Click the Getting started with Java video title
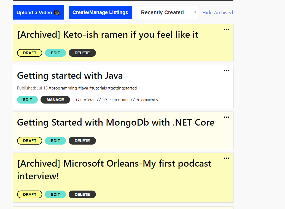Screen dimensions: 285x209 70,76
